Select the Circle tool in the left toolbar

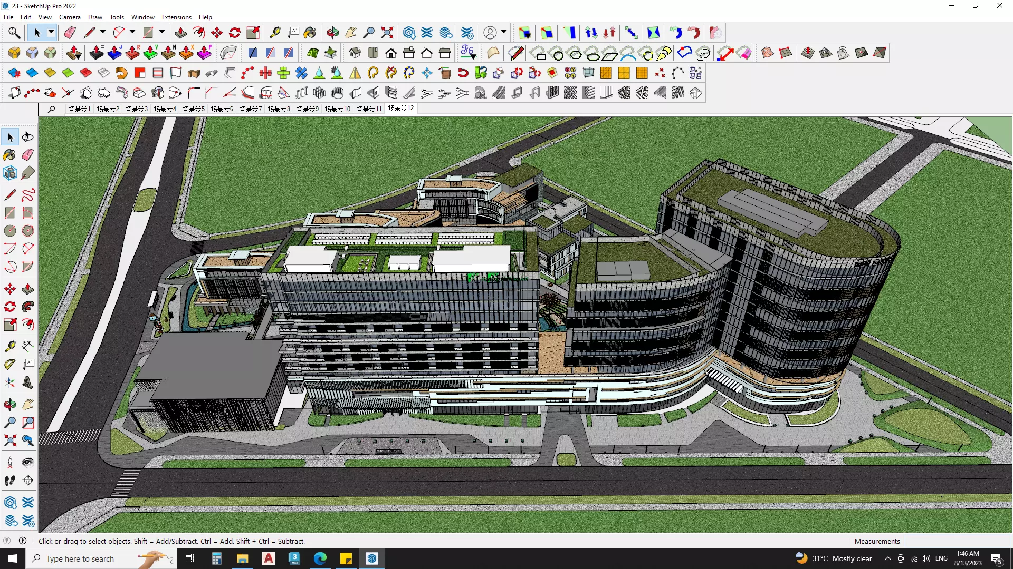point(10,231)
